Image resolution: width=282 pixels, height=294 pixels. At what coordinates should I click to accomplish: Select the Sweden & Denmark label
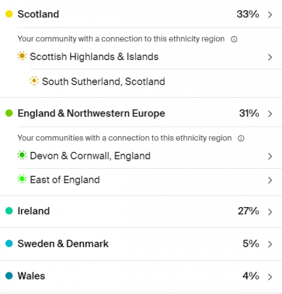click(63, 243)
